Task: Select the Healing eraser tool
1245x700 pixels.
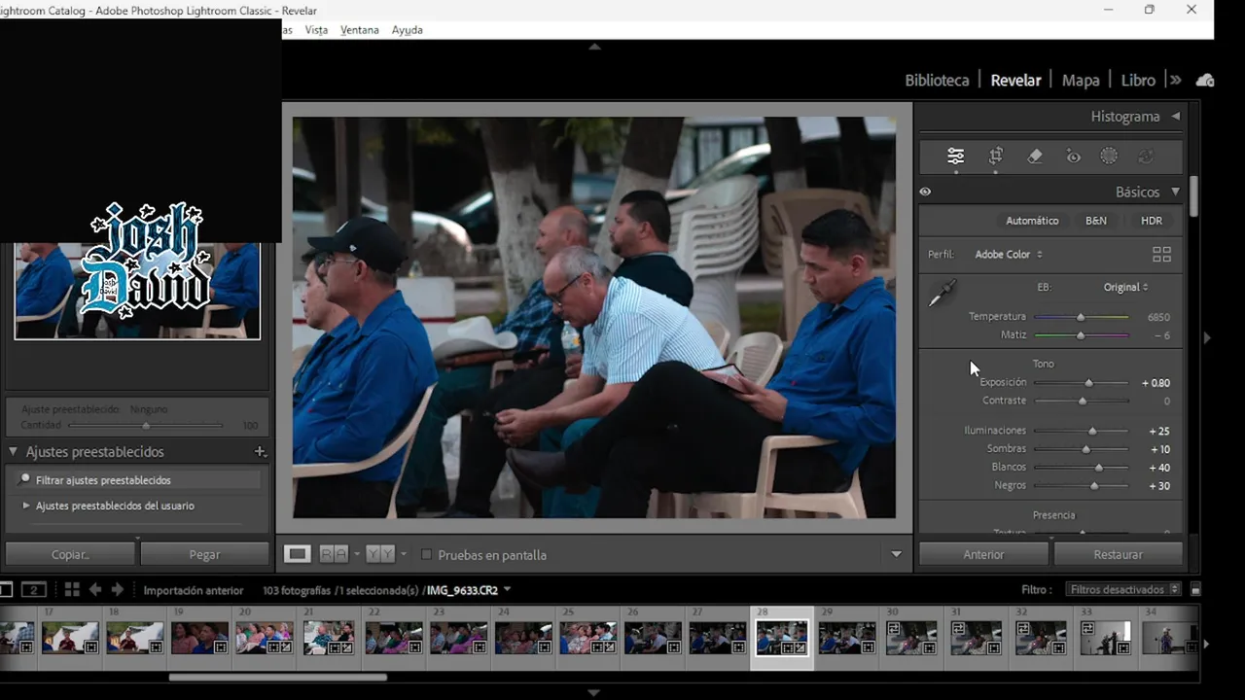Action: pyautogui.click(x=1035, y=156)
